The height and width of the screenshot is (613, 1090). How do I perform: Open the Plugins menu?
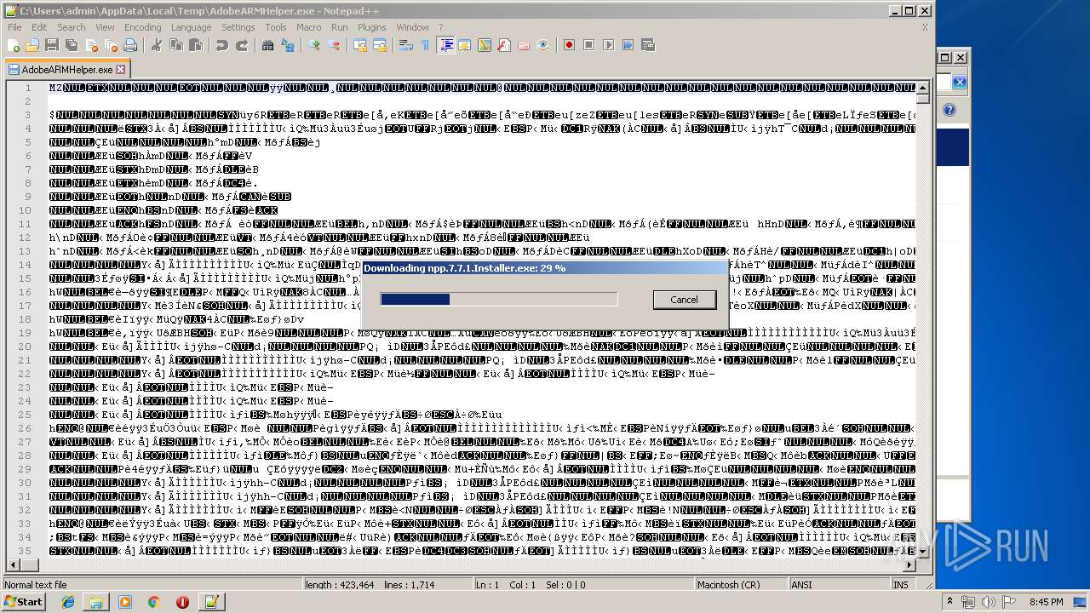click(x=371, y=27)
